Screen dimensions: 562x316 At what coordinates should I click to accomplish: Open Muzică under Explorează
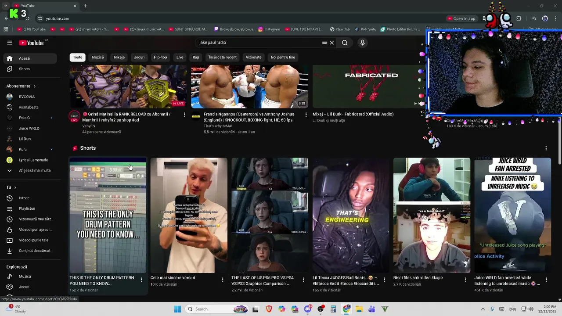pyautogui.click(x=30, y=276)
